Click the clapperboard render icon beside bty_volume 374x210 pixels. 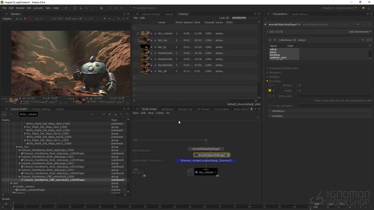190,172
